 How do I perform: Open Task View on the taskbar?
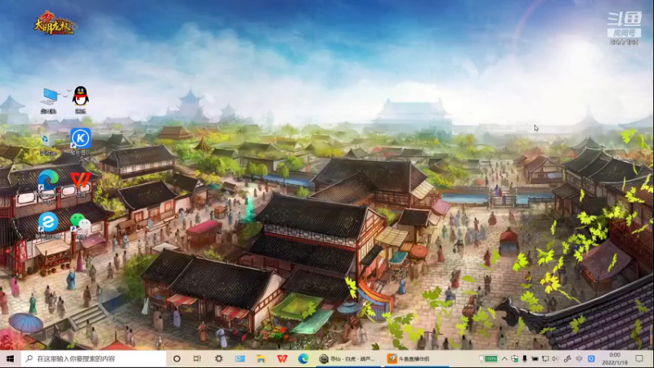(197, 358)
